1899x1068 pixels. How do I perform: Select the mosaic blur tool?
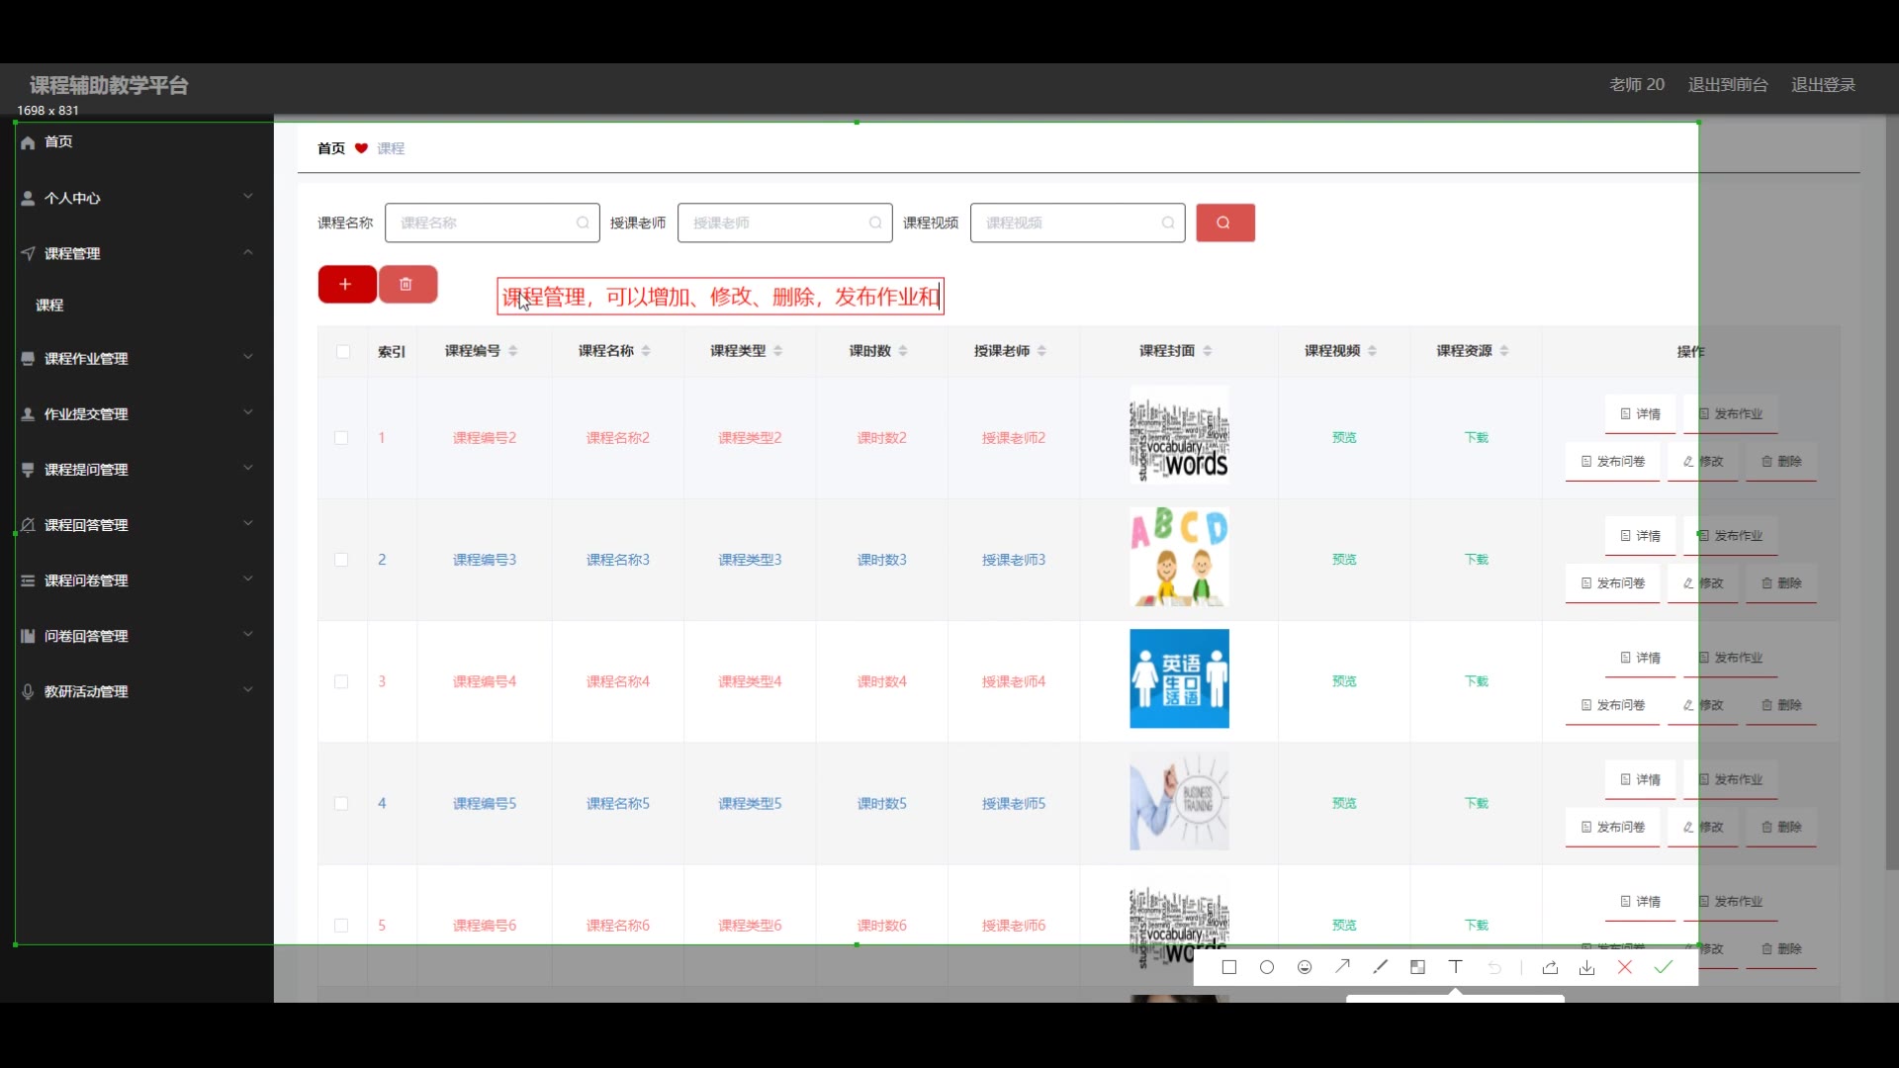pos(1417,967)
